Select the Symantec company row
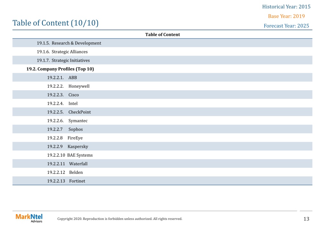 [x=163, y=120]
